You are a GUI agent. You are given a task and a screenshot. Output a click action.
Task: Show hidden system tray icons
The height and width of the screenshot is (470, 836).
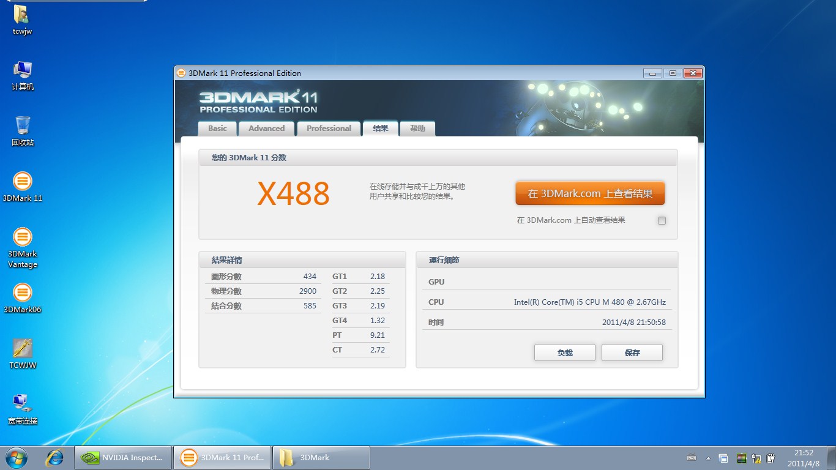pos(709,458)
